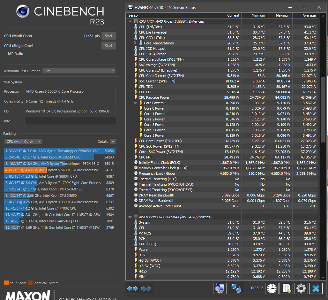Click thermometer icon beside PCH
The image size is (328, 300).
point(136,239)
